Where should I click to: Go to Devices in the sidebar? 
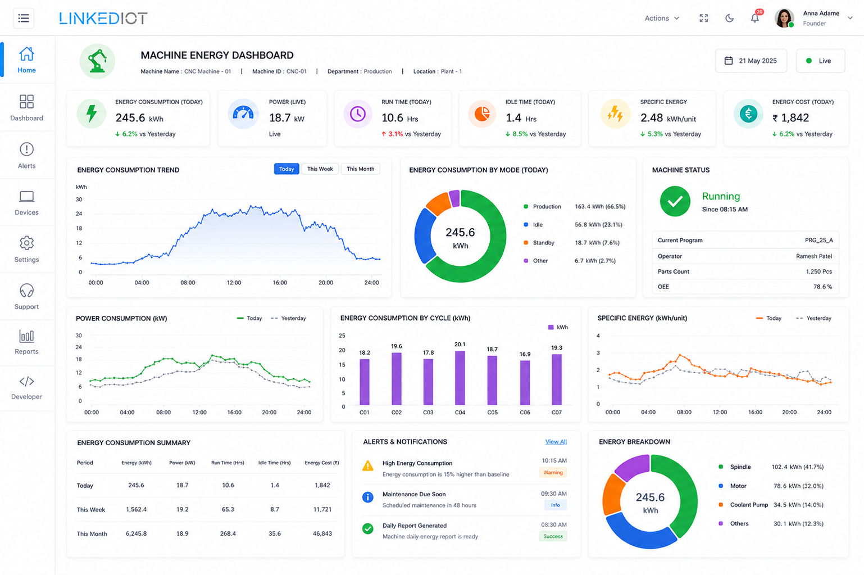click(26, 203)
